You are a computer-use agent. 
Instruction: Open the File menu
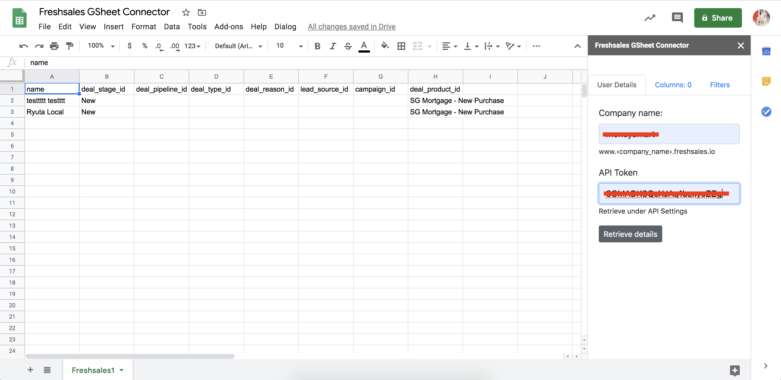click(44, 27)
